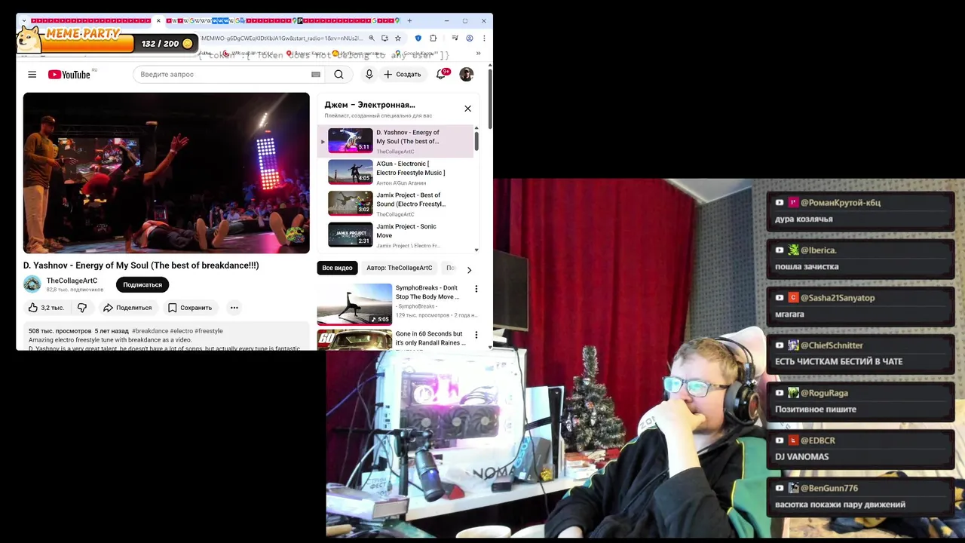This screenshot has width=965, height=543.
Task: Click the install app icon in address bar
Action: click(384, 38)
